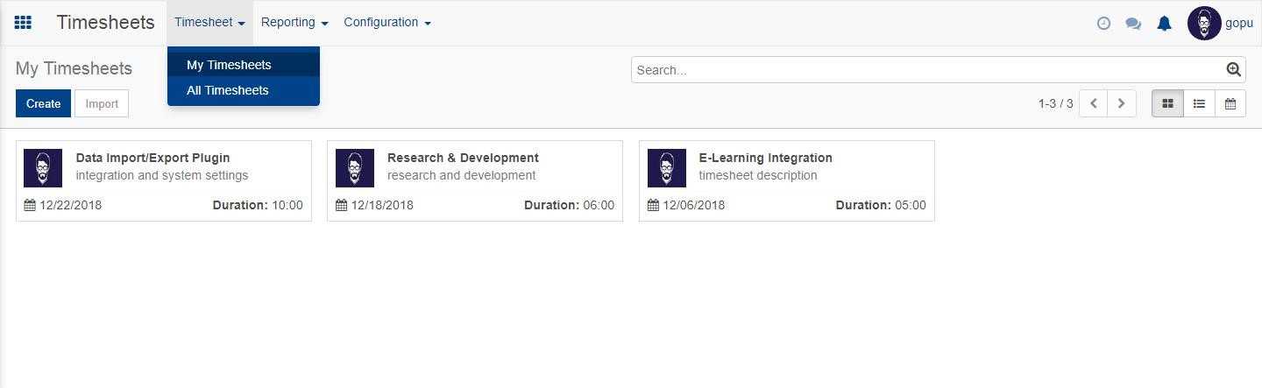Switch to list view

tap(1199, 103)
